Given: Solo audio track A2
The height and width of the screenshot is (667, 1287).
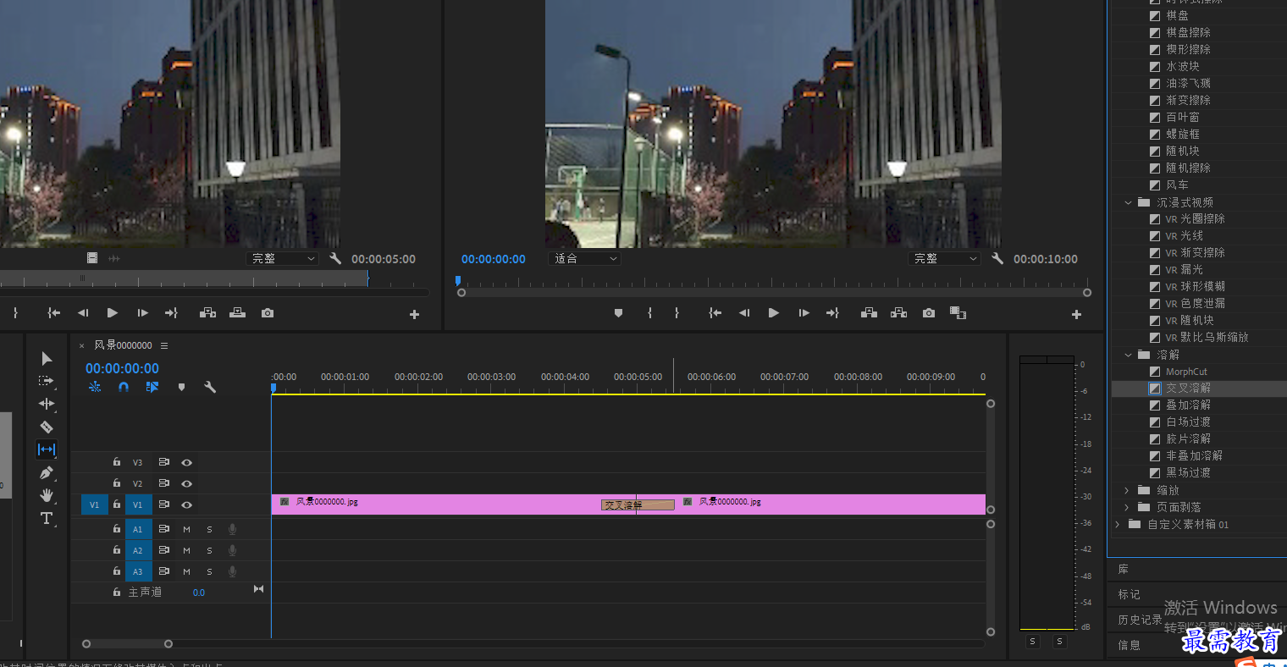Looking at the screenshot, I should point(209,550).
